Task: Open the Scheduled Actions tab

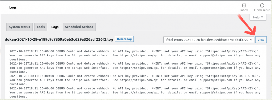Action: pyautogui.click(x=79, y=27)
